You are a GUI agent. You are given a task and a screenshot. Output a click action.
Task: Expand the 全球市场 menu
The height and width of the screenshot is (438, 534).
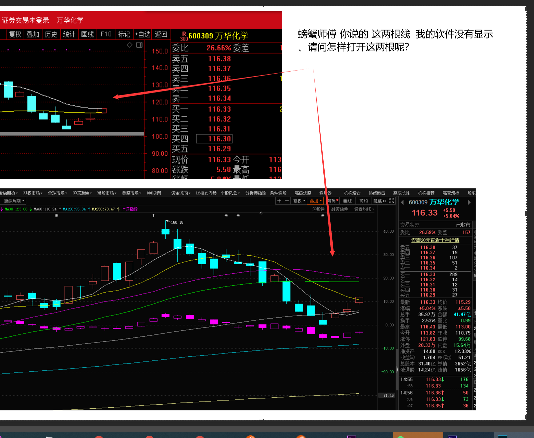[x=57, y=193]
